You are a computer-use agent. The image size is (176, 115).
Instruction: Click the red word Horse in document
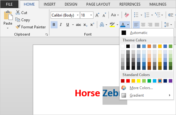(x=88, y=93)
